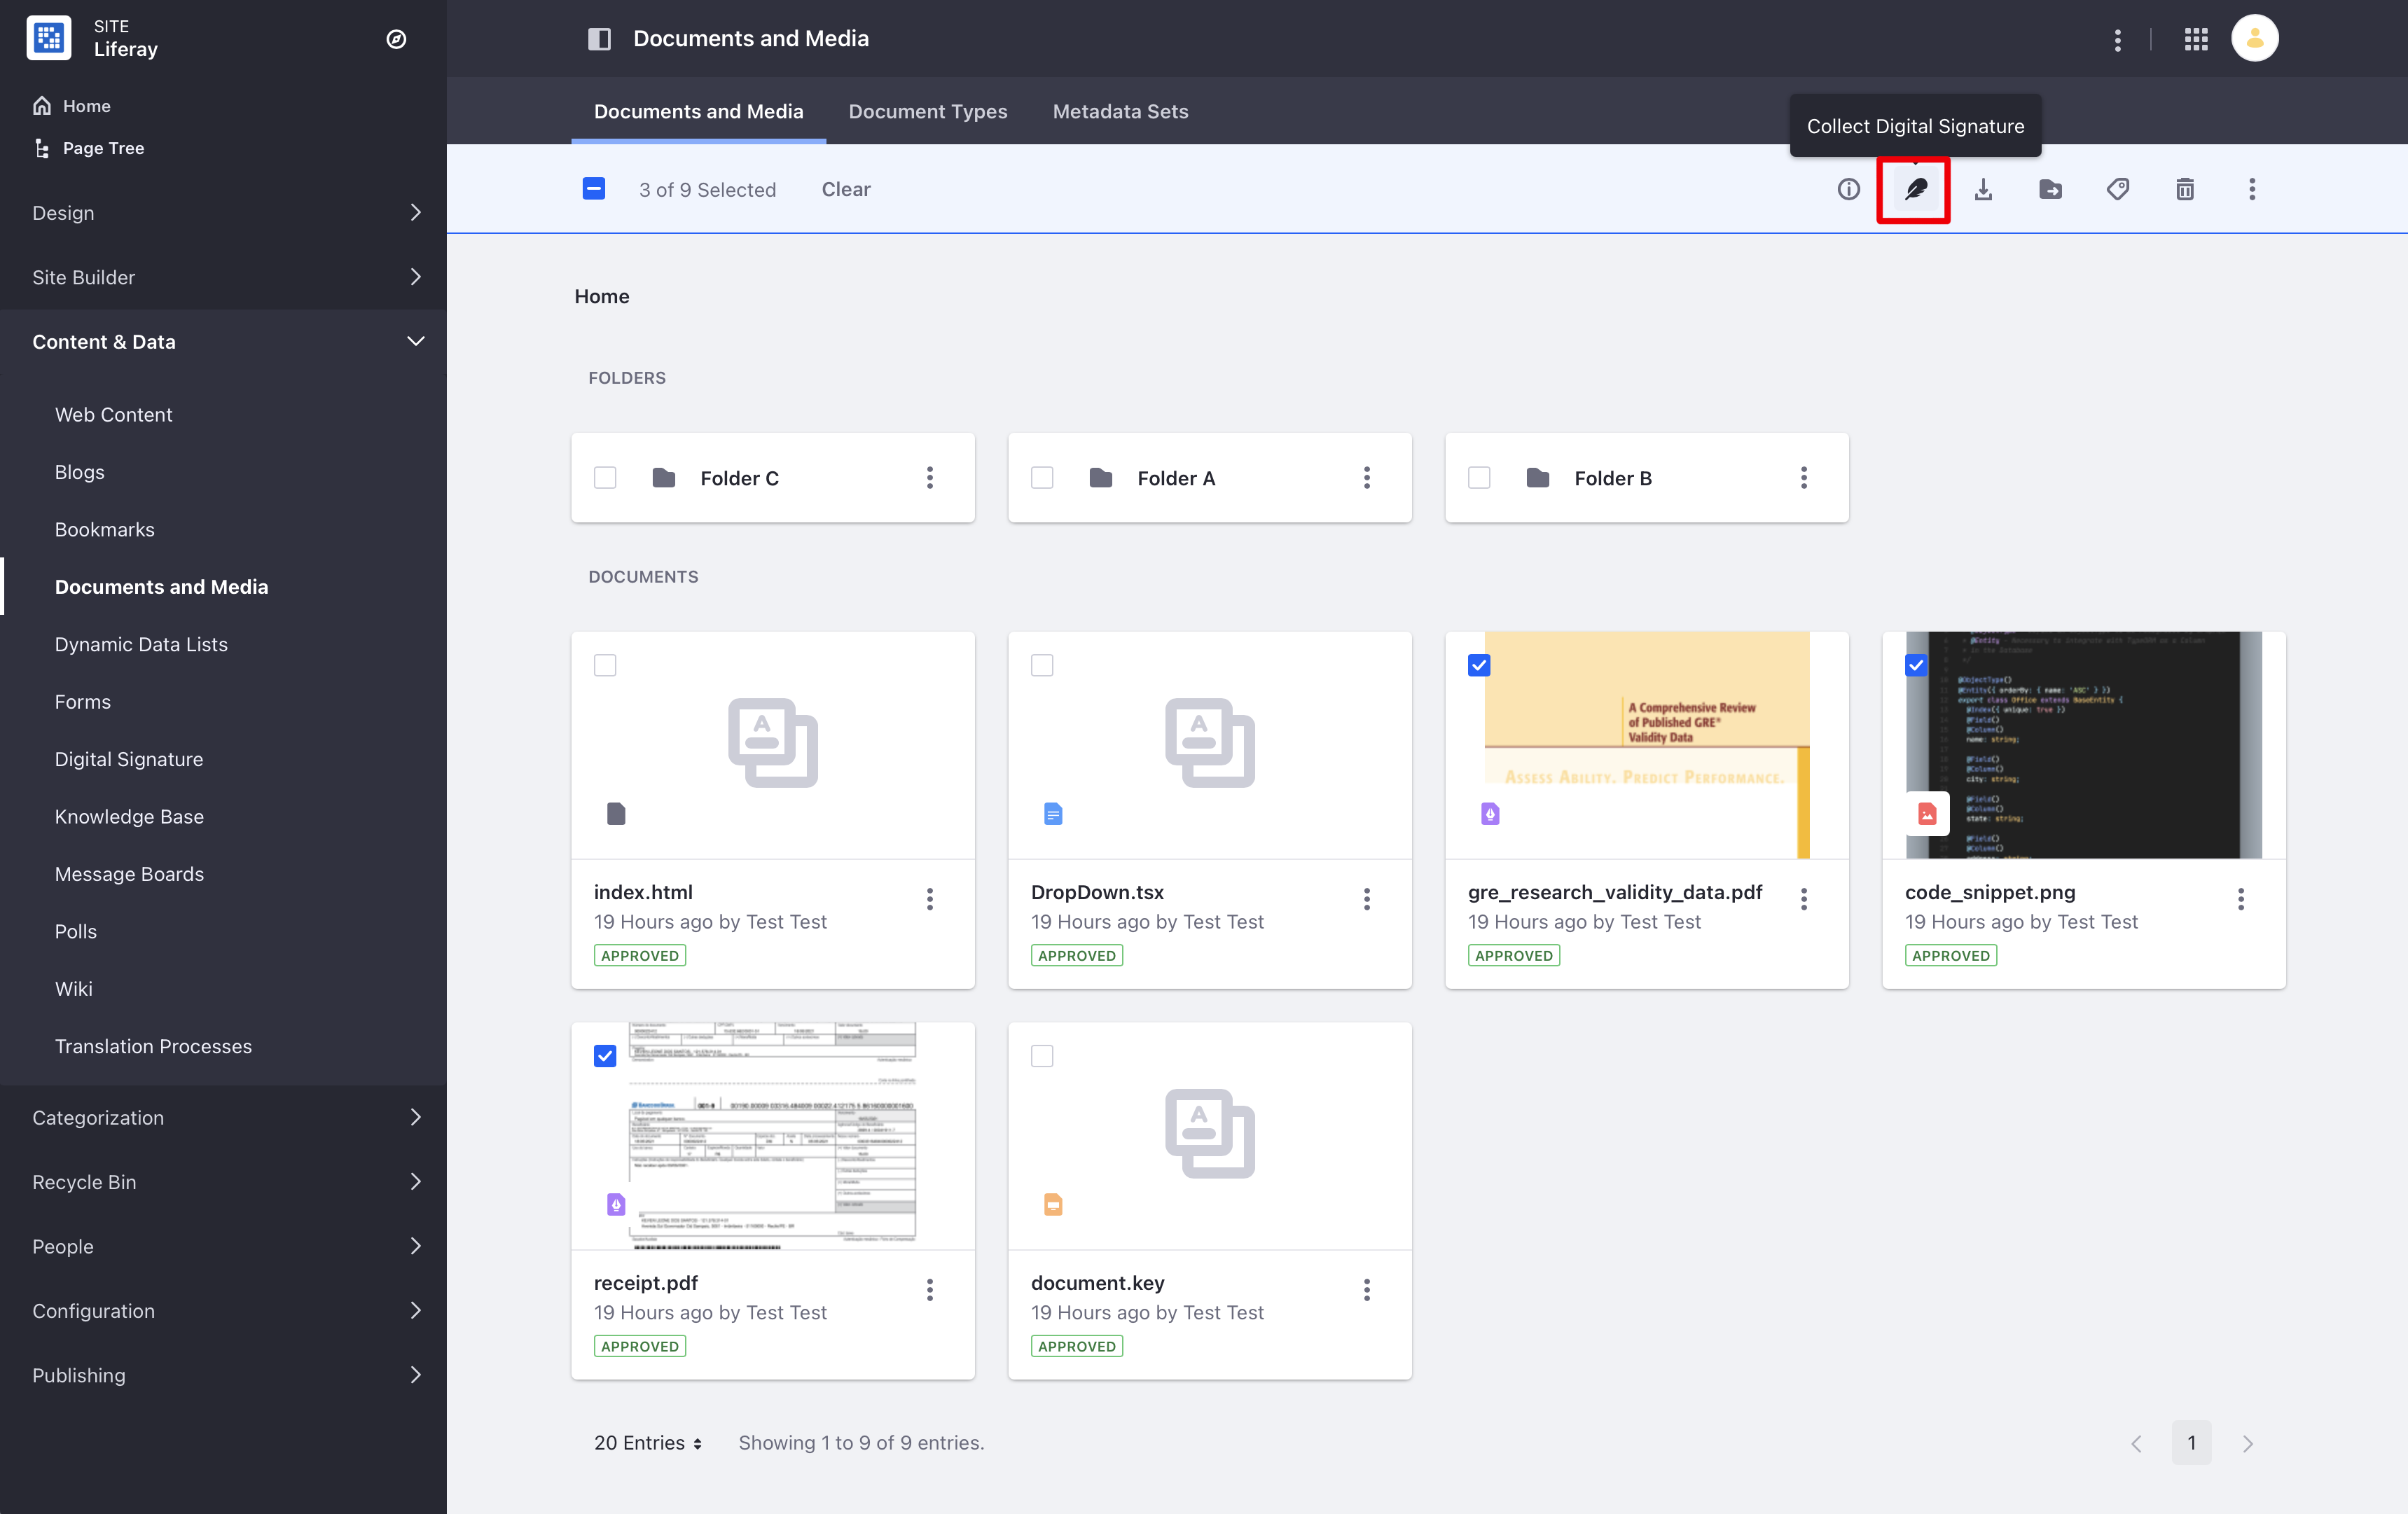The image size is (2408, 1514).
Task: Open Digital Signature in sidebar
Action: pyautogui.click(x=127, y=757)
